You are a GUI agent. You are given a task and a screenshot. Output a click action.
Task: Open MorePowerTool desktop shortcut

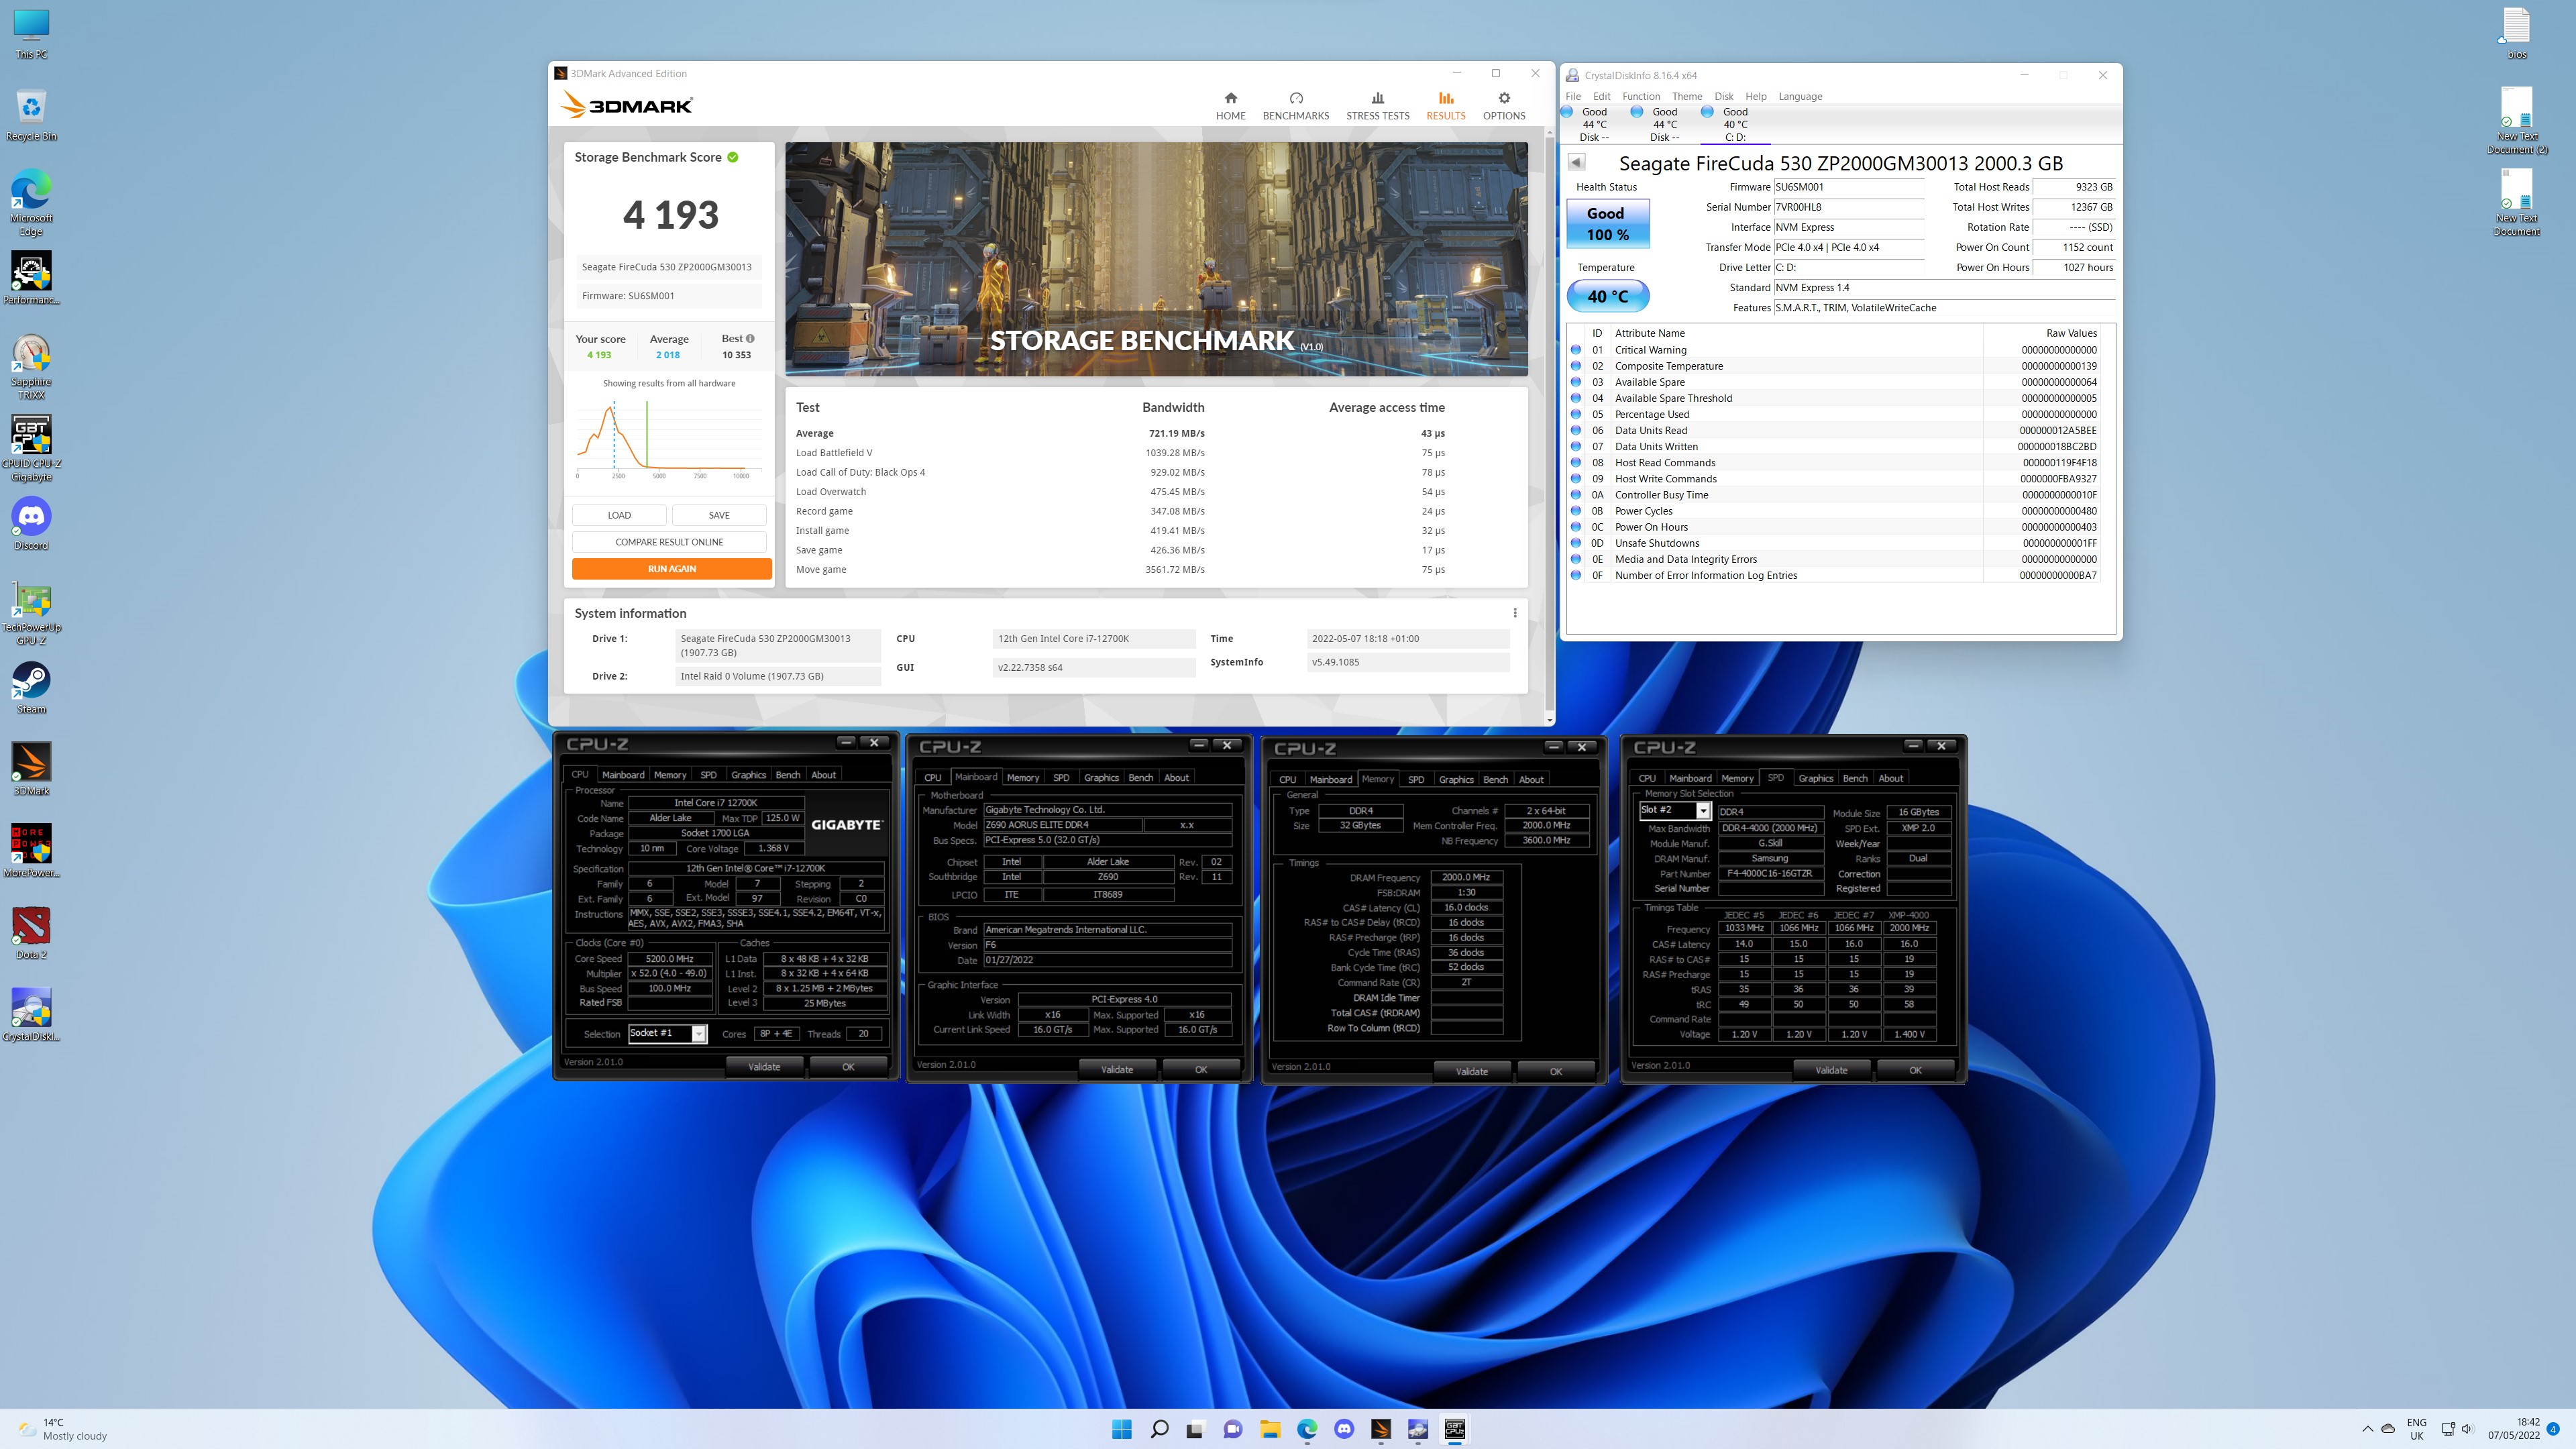[31, 851]
